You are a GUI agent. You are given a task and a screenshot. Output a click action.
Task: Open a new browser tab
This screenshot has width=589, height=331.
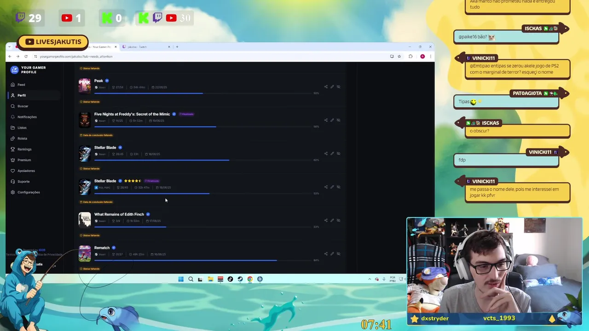click(177, 46)
